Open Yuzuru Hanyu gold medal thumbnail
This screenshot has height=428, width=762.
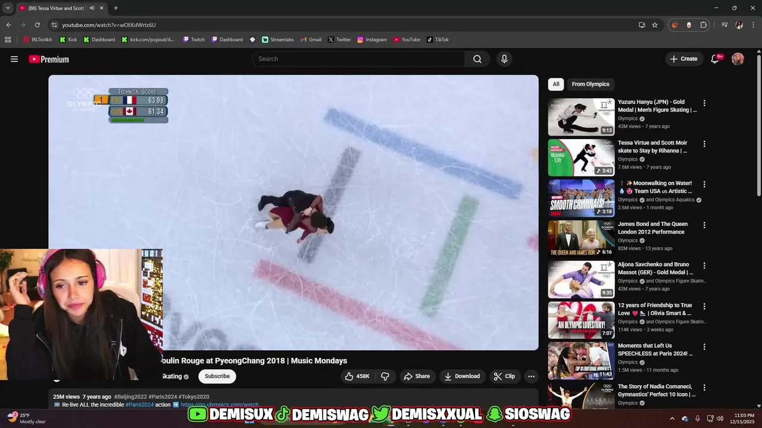[581, 117]
